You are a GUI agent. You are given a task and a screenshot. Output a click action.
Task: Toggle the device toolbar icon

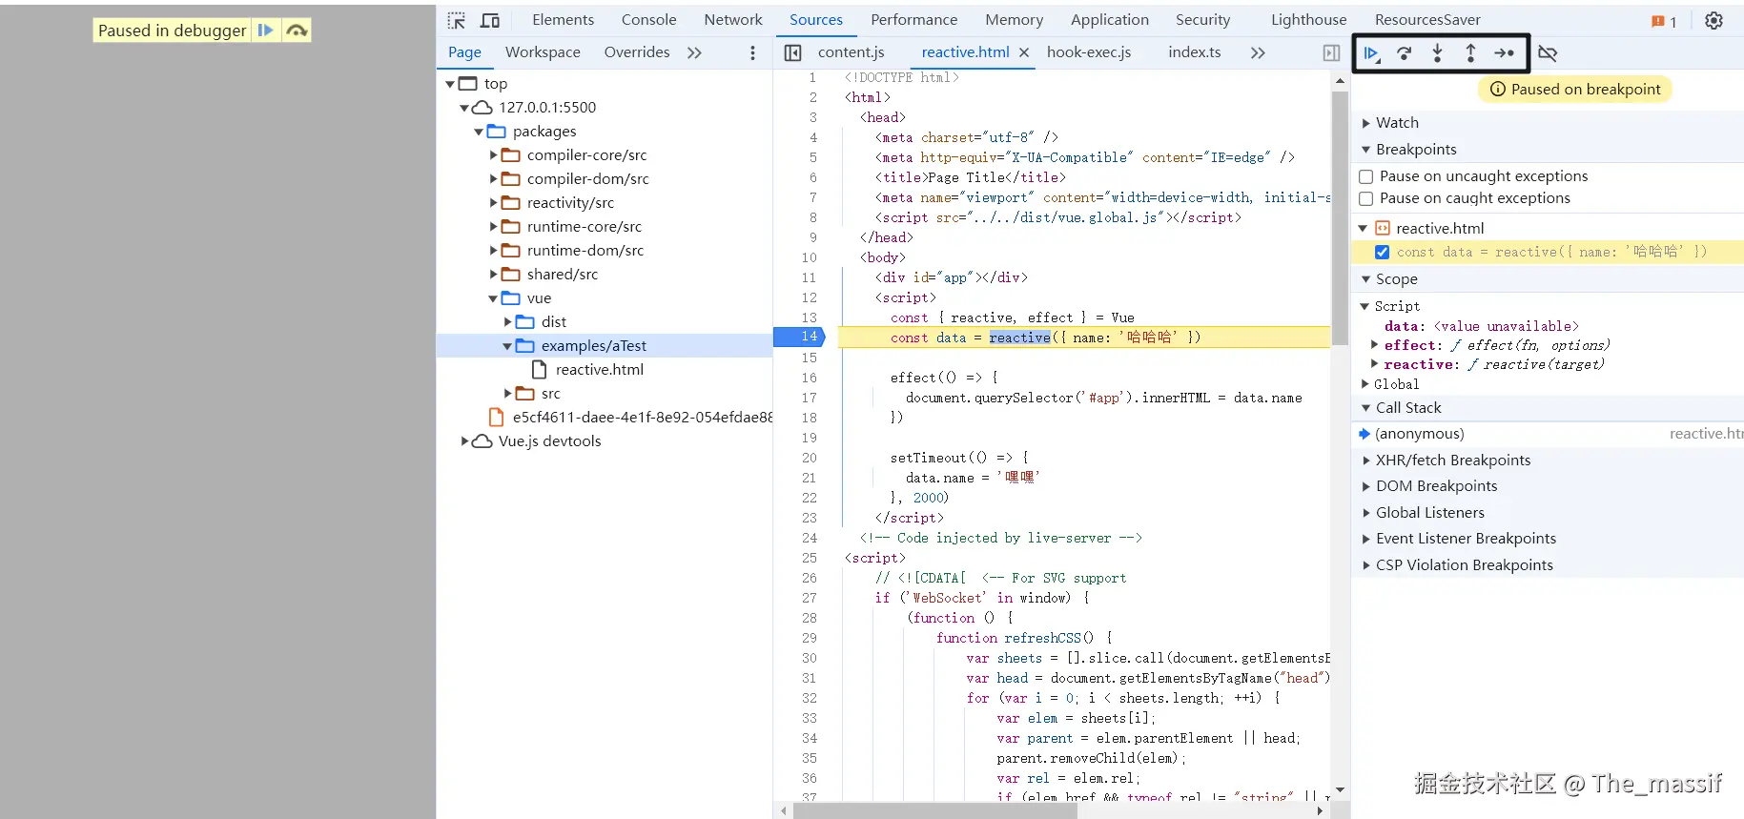[x=490, y=20]
